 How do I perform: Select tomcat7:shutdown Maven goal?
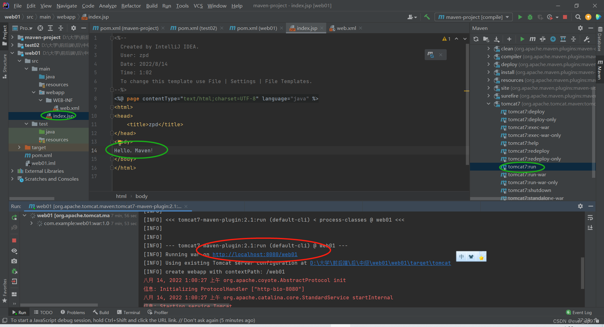pyautogui.click(x=529, y=190)
